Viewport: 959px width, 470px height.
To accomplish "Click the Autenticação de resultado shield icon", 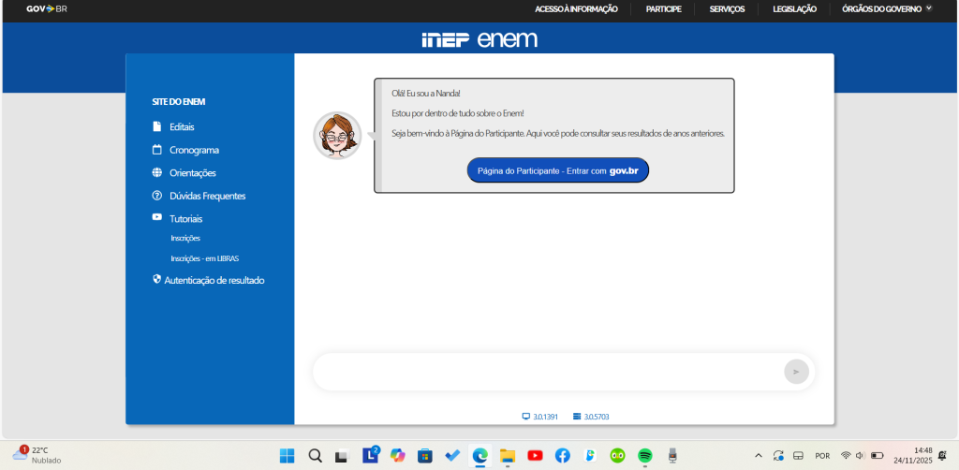I will pyautogui.click(x=156, y=279).
